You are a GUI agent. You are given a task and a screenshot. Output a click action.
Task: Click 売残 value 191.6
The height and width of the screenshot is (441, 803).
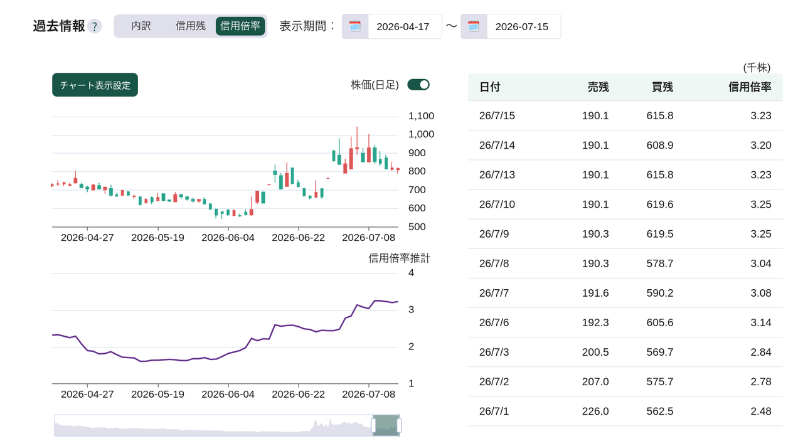595,293
